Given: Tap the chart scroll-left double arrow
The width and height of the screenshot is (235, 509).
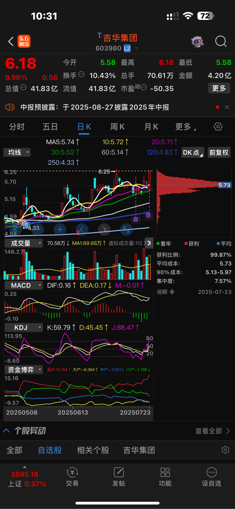Looking at the screenshot, I should click(x=16, y=229).
